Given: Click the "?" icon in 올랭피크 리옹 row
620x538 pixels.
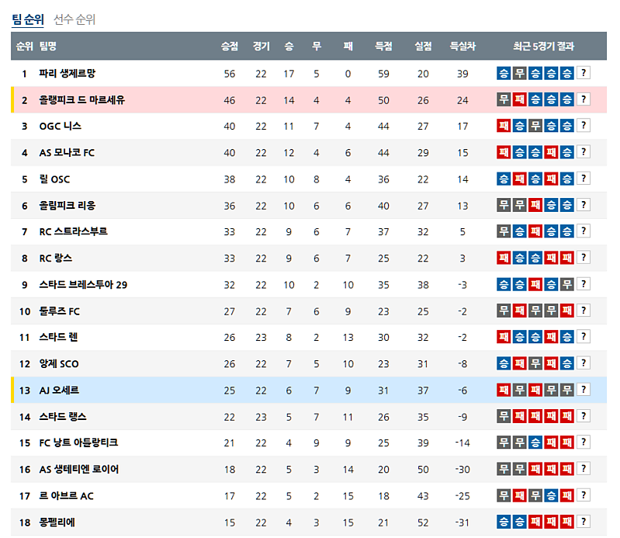Looking at the screenshot, I should point(584,205).
